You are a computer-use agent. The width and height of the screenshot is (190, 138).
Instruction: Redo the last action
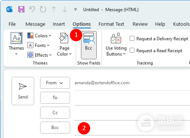43,9
